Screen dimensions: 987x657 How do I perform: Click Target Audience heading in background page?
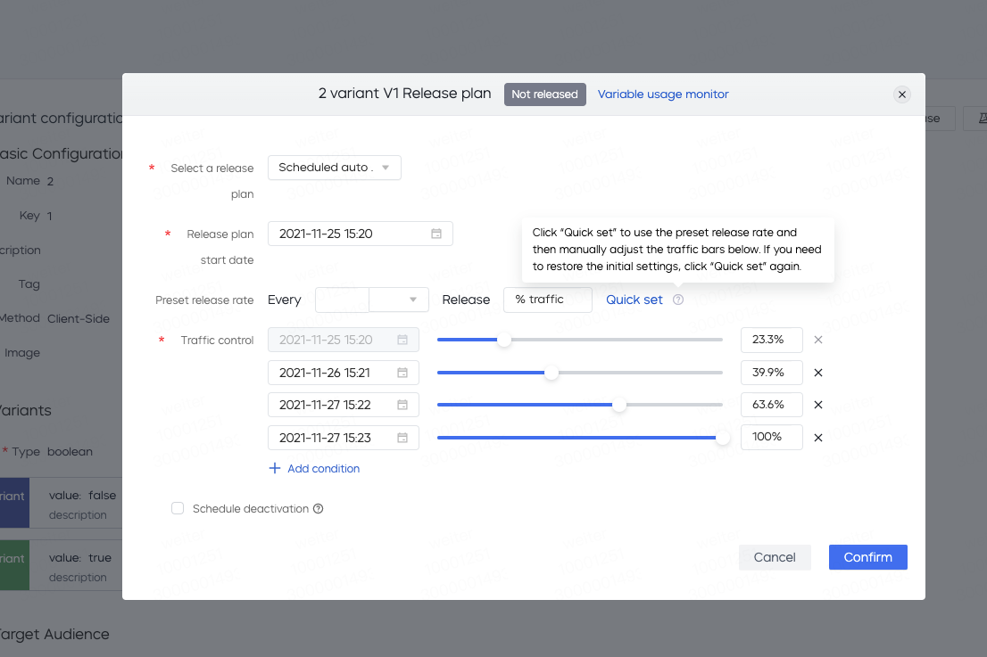tap(54, 635)
